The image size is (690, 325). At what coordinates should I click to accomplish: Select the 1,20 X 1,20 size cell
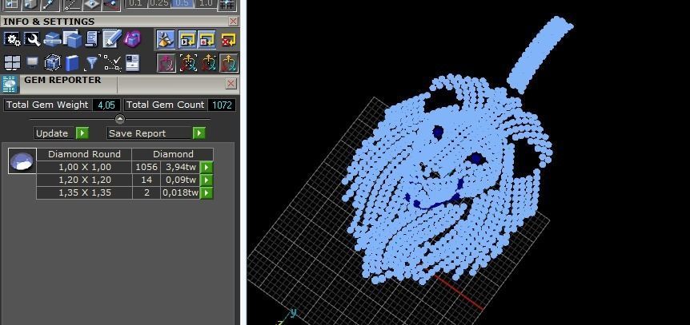[85, 180]
